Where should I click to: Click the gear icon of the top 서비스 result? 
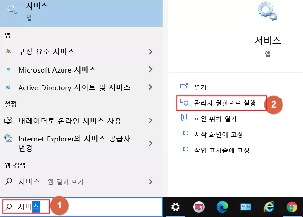pyautogui.click(x=11, y=9)
